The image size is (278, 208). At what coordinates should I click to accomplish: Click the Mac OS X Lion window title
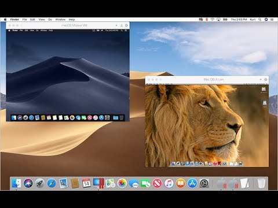click(x=214, y=79)
